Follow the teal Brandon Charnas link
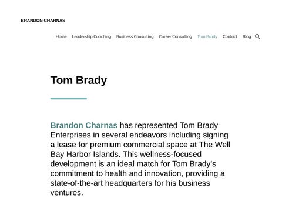Screen dimensions: 282x218 click(x=84, y=125)
